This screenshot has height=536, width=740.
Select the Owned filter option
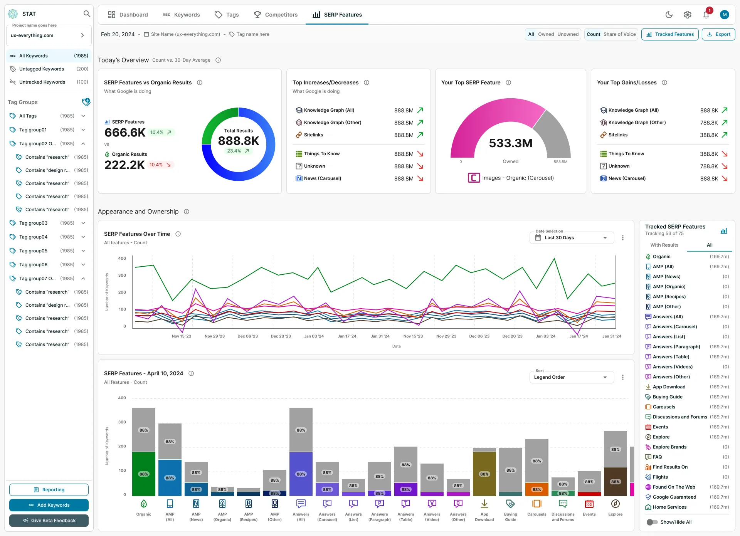[x=546, y=34]
